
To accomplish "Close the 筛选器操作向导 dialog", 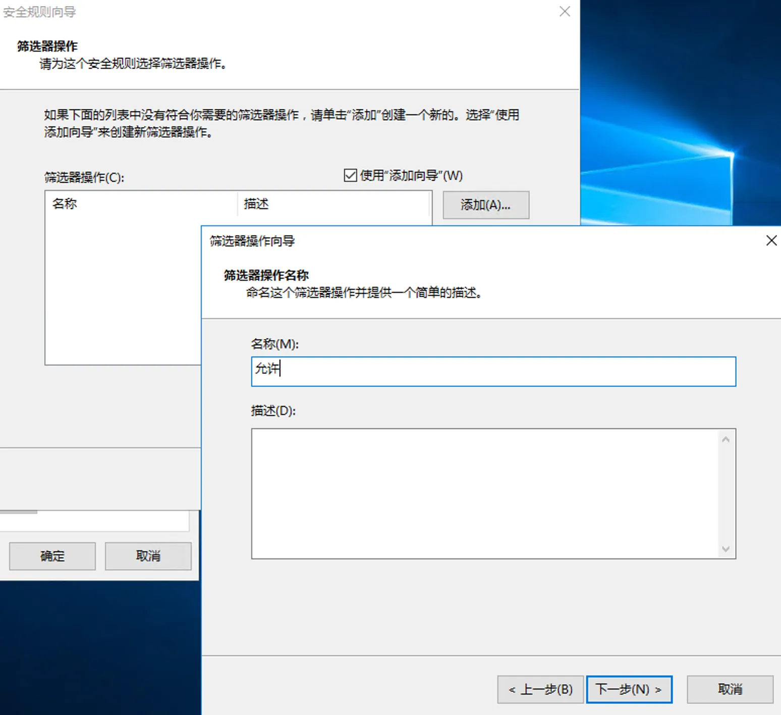I will tap(771, 240).
